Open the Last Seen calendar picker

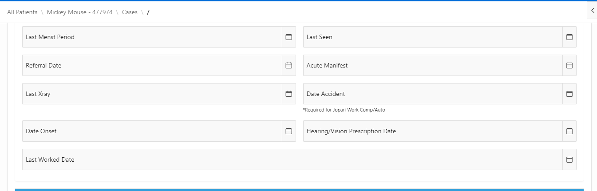(569, 37)
